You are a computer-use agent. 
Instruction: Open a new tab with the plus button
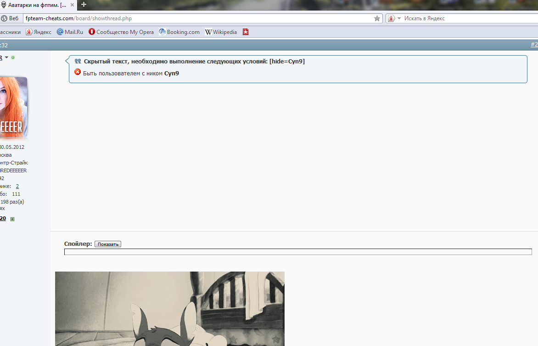point(84,5)
